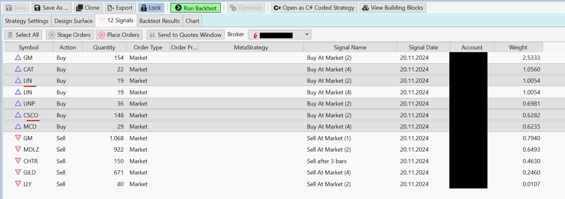The image size is (565, 199).
Task: Clone the current strategy
Action: [88, 8]
